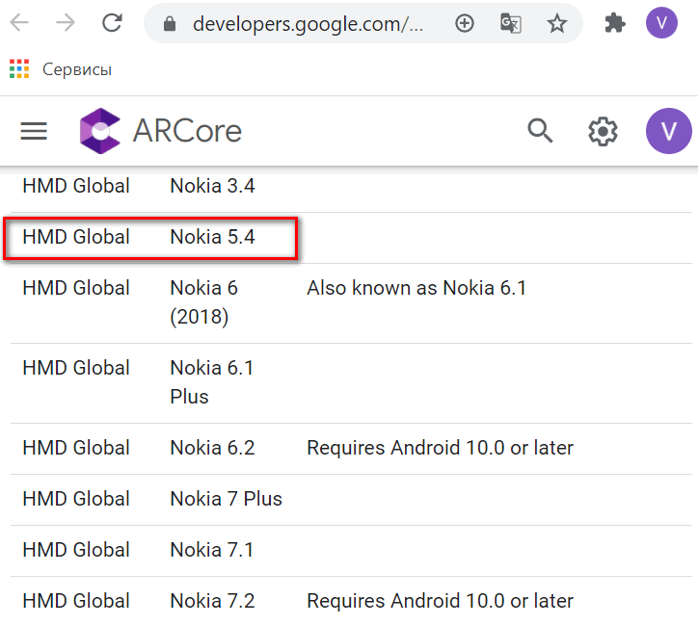Screen dimensions: 698x625
Task: Open the apps grid in bookmarks bar
Action: 19,69
